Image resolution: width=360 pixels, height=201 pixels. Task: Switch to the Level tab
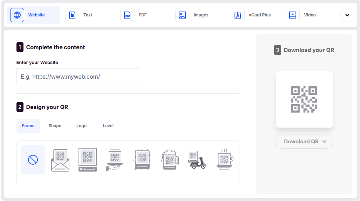108,126
